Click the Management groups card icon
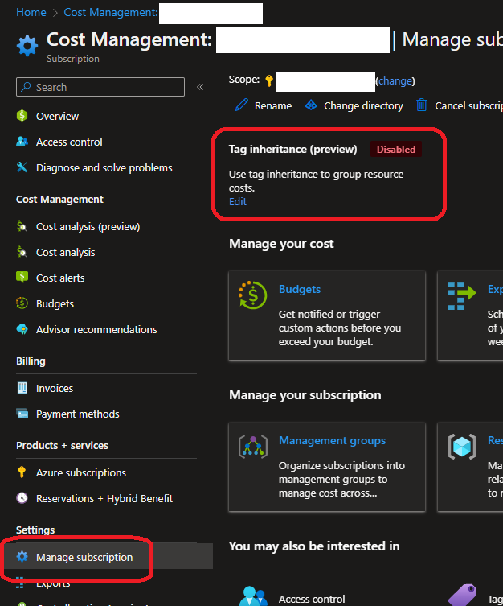Screen dimensions: 503x606 [x=253, y=447]
